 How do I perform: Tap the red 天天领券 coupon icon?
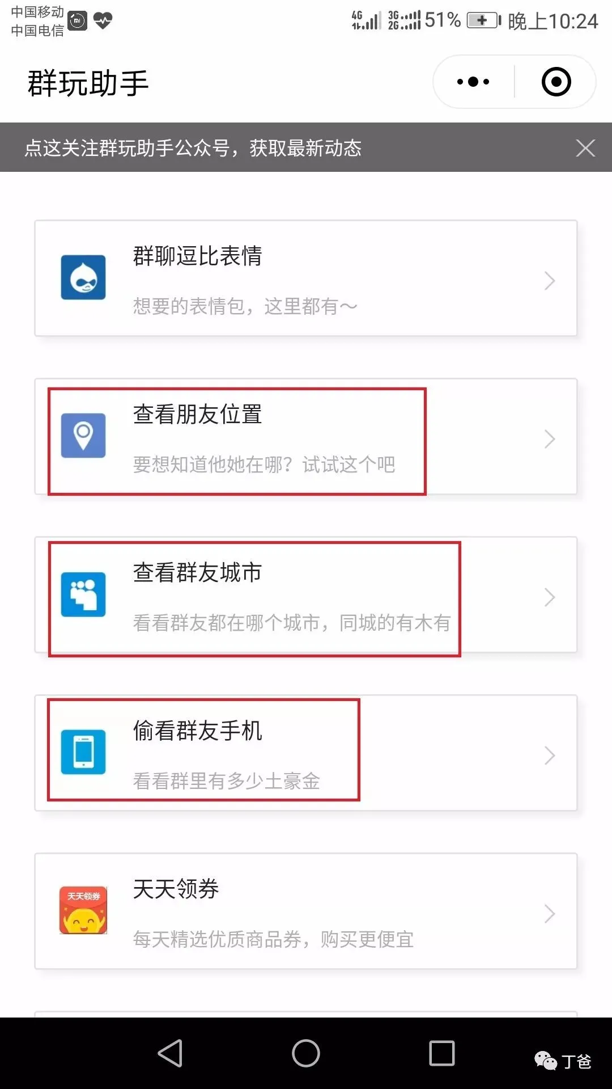[x=83, y=910]
